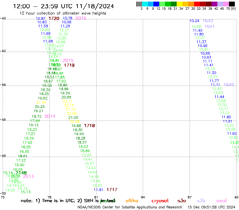Click the swot track time label 2013
239x210 pixels.
[28, 176]
